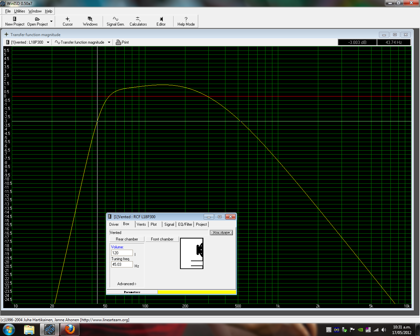The width and height of the screenshot is (420, 336).
Task: Expand the Transfer function magnitude graph-type dropdown
Action: point(109,42)
